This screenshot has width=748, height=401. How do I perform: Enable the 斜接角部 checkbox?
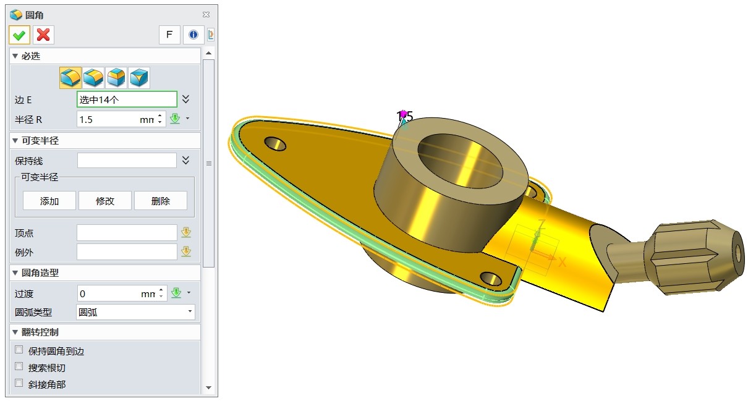[x=19, y=384]
